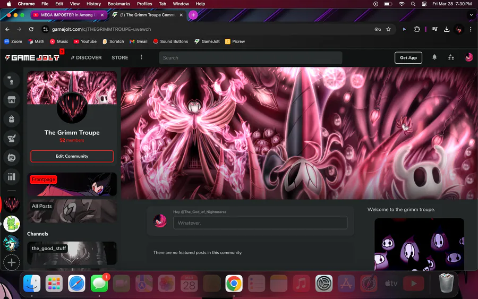Click the Get App button
Viewport: 478px width, 299px height.
[x=408, y=57]
